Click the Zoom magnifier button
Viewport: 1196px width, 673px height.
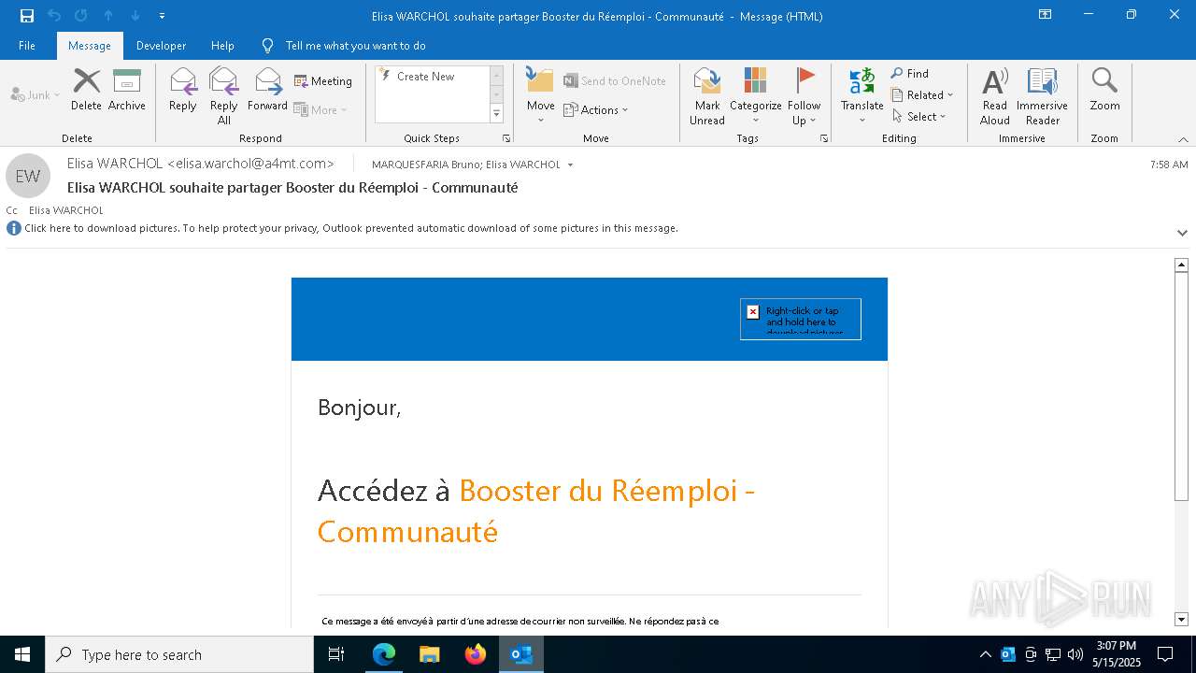[x=1104, y=90]
